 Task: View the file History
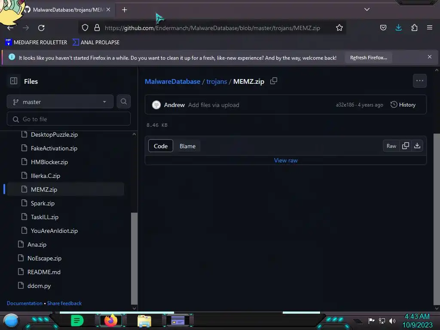pyautogui.click(x=403, y=105)
